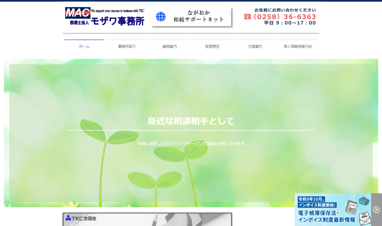Click the TKC全国会 logo
Viewport: 382px width, 226px height.
tap(81, 218)
